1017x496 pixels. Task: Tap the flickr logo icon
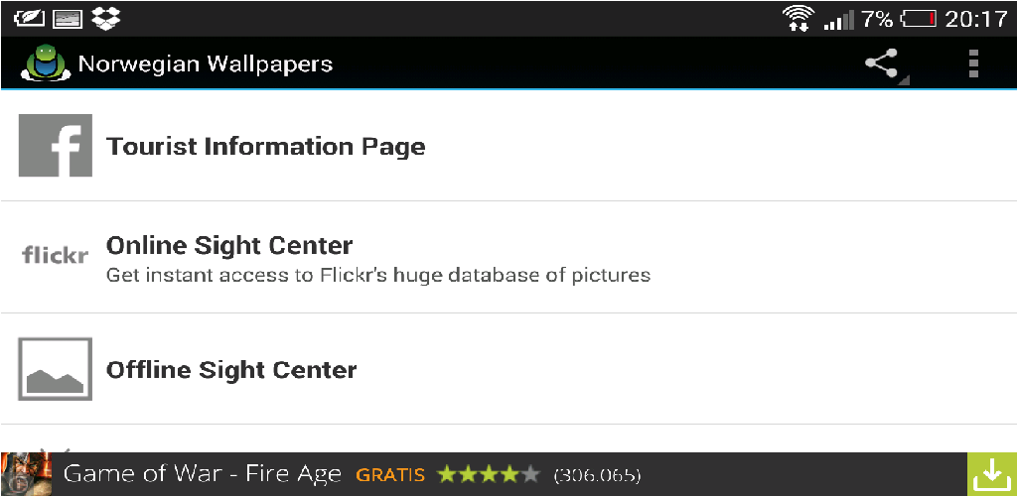[56, 256]
